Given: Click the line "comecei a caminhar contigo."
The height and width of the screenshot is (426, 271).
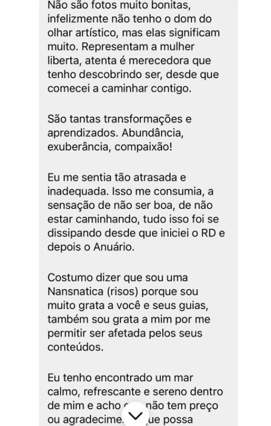Looking at the screenshot, I should (119, 88).
